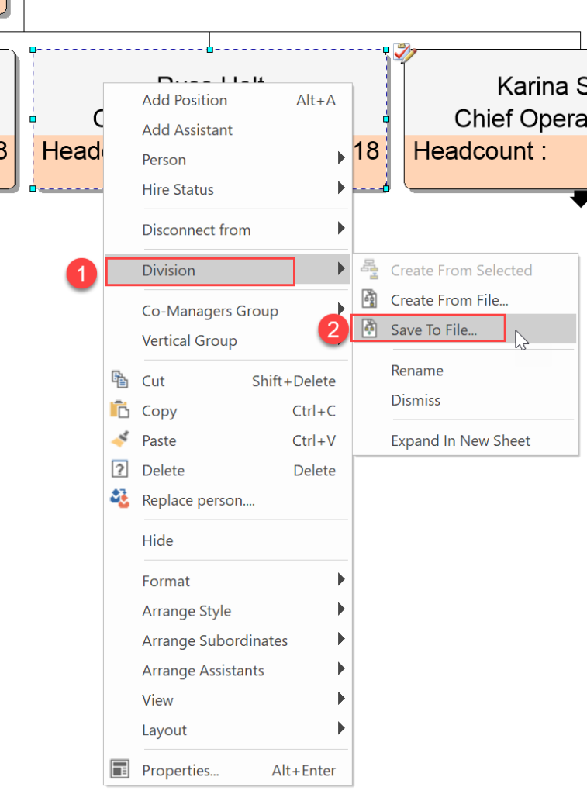This screenshot has width=587, height=794.
Task: Click the Properties window icon
Action: point(120,768)
